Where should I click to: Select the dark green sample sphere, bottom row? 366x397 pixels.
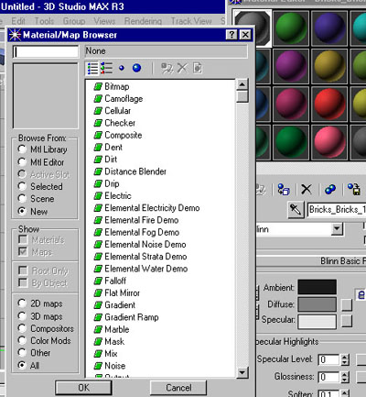click(291, 142)
